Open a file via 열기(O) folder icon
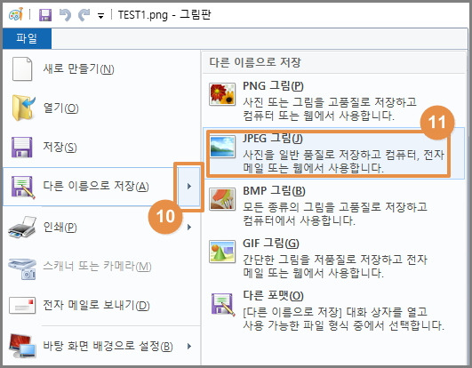The height and width of the screenshot is (368, 472). pos(23,108)
